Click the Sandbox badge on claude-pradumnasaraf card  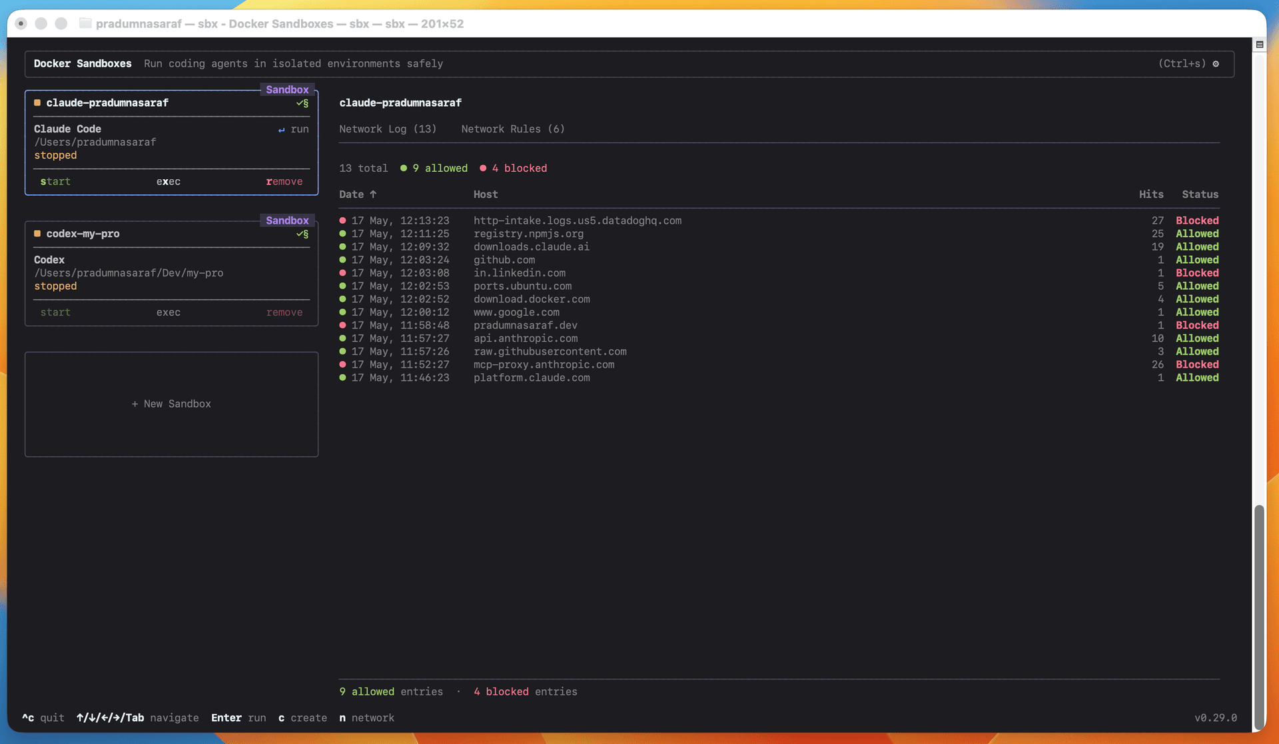287,89
